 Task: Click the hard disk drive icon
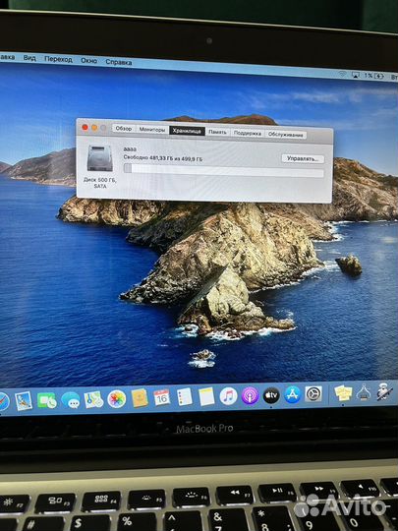click(100, 158)
